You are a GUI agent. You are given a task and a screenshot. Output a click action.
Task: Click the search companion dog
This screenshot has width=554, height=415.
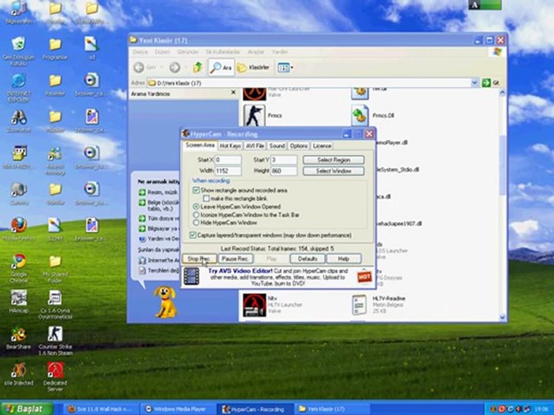166,302
